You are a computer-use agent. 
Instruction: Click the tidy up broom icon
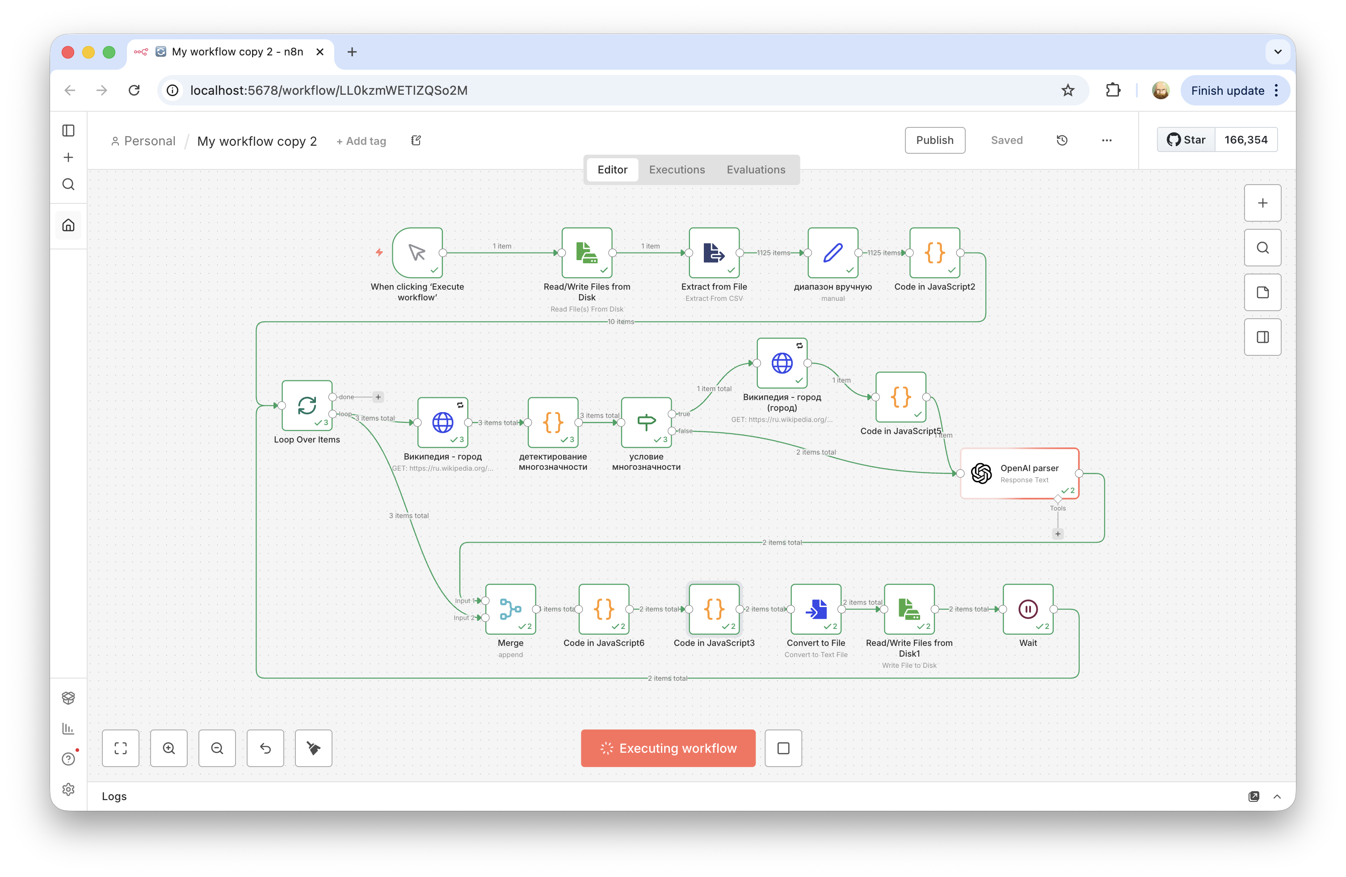[313, 748]
